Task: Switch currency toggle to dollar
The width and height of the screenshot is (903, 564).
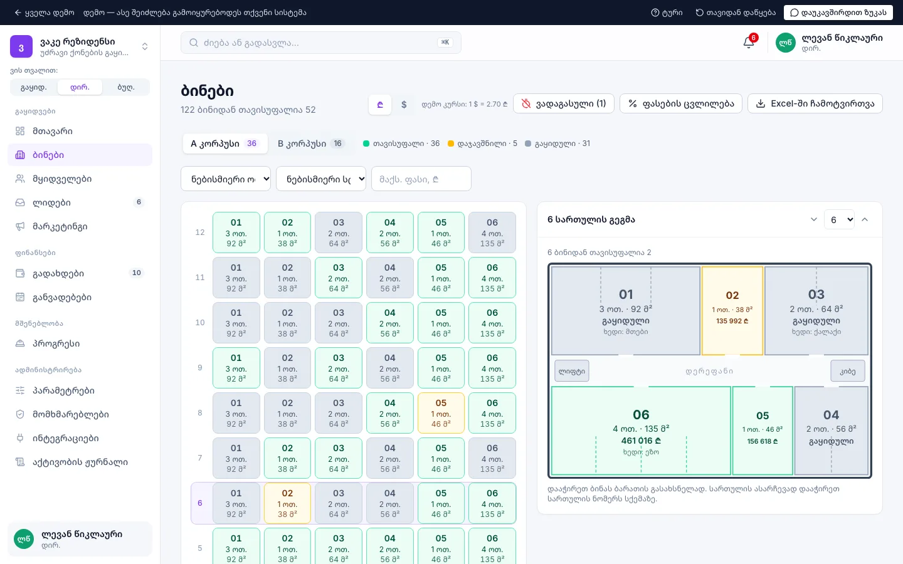Action: [x=404, y=105]
